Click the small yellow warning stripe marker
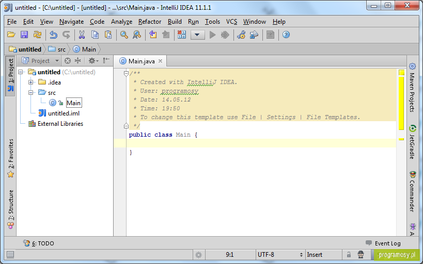The image size is (423, 264). [401, 139]
